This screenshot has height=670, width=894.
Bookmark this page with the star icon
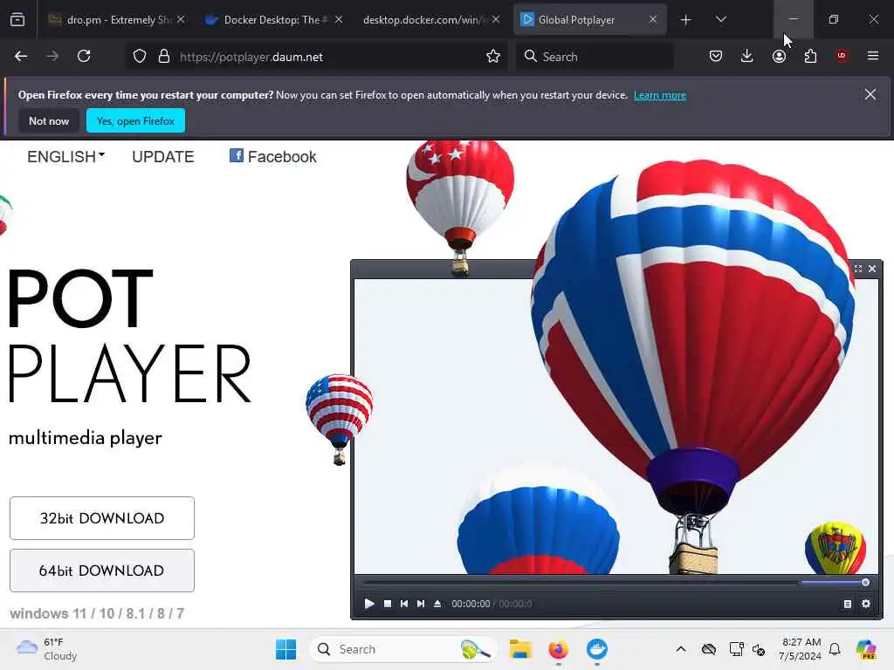pos(493,56)
